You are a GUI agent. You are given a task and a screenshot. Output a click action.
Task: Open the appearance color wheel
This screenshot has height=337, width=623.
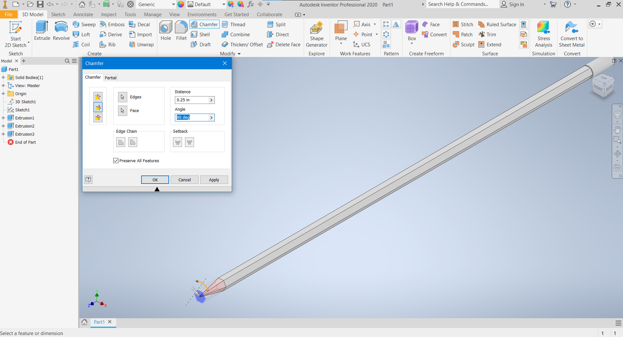click(181, 5)
